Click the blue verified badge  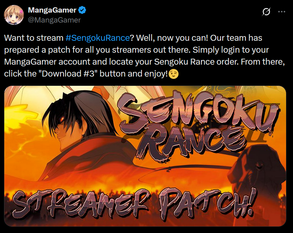tap(82, 10)
